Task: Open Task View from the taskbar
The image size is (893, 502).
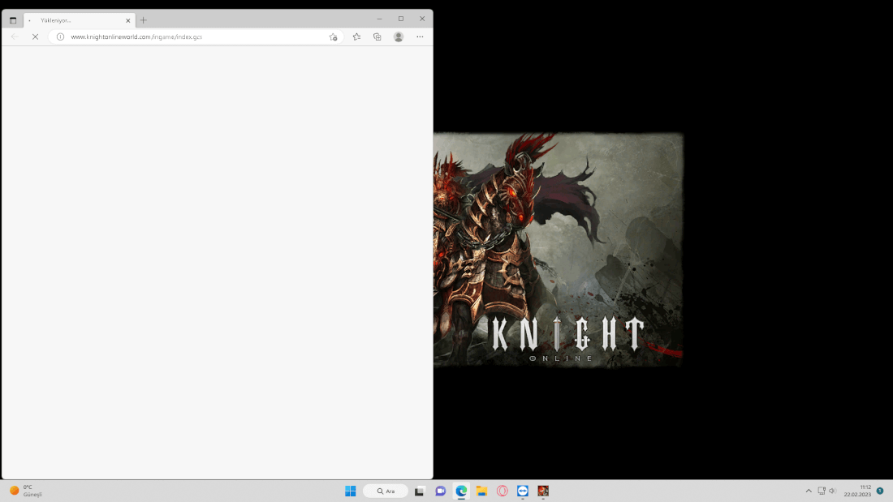Action: pyautogui.click(x=420, y=491)
